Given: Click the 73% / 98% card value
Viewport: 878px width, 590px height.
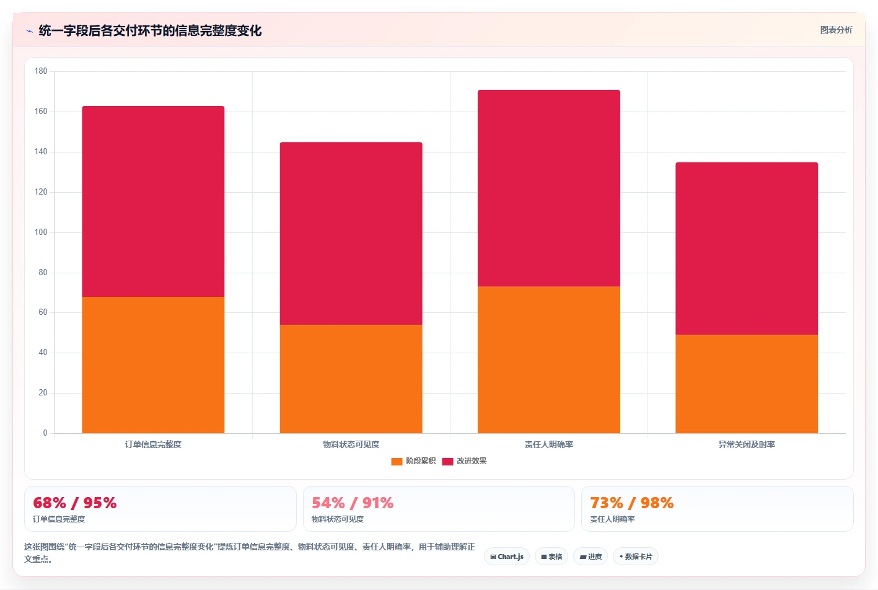Looking at the screenshot, I should [631, 503].
